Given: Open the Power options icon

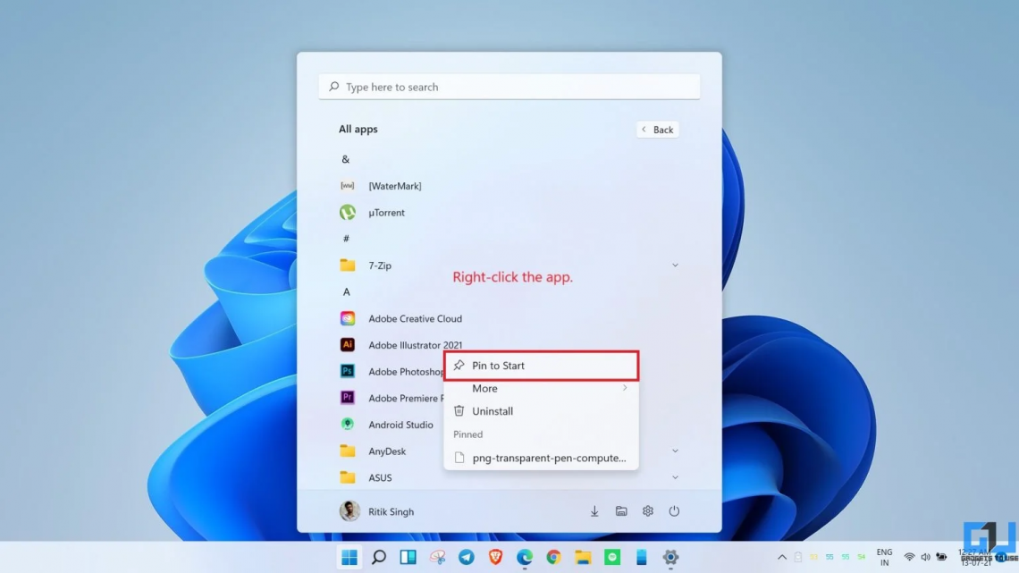Looking at the screenshot, I should coord(674,510).
